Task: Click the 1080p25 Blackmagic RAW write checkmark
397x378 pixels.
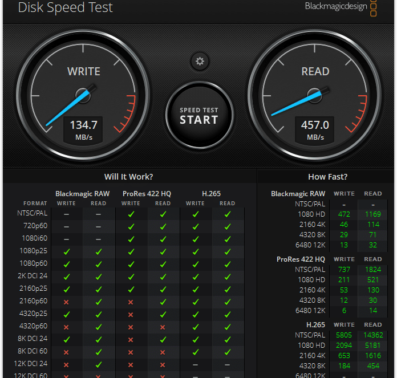Action: (x=67, y=251)
